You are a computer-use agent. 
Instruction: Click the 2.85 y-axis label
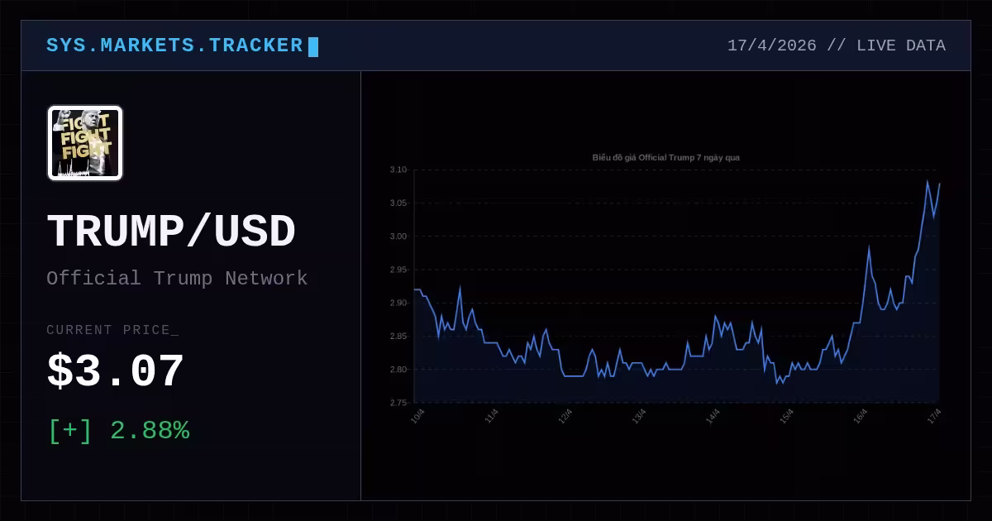click(x=398, y=336)
